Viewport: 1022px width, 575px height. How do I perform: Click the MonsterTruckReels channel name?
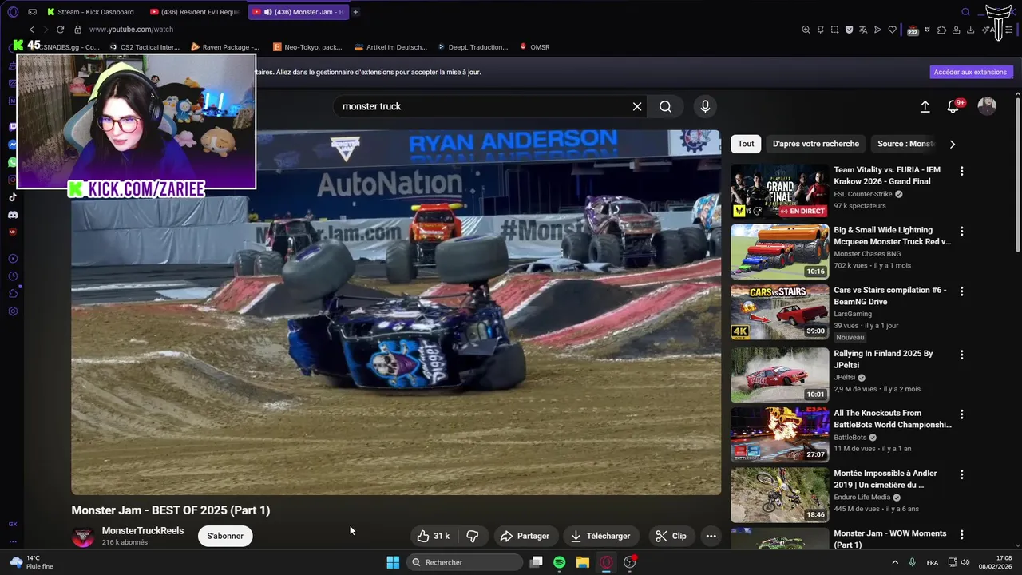click(143, 531)
